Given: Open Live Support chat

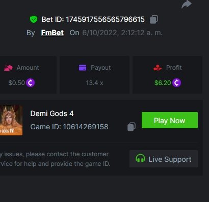Looking at the screenshot, I should tap(164, 159).
